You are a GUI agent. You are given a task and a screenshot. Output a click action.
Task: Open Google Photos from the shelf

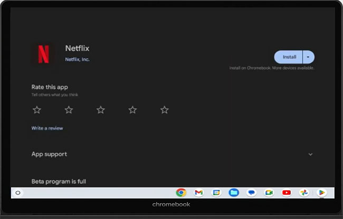tap(304, 193)
